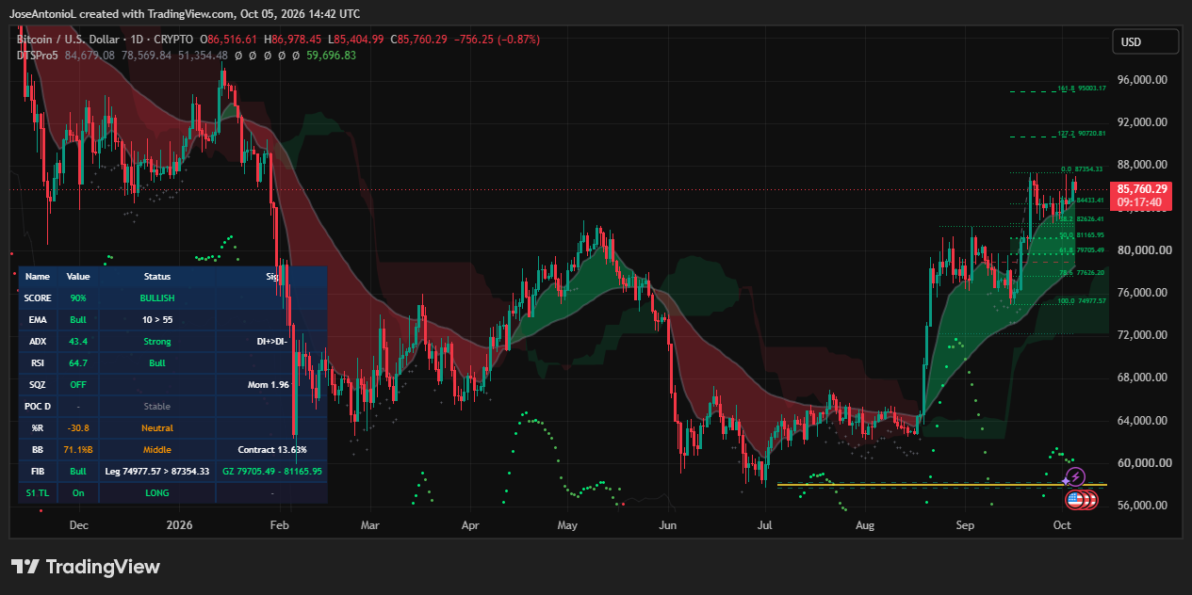Click the RSI value 64.7

coord(77,362)
